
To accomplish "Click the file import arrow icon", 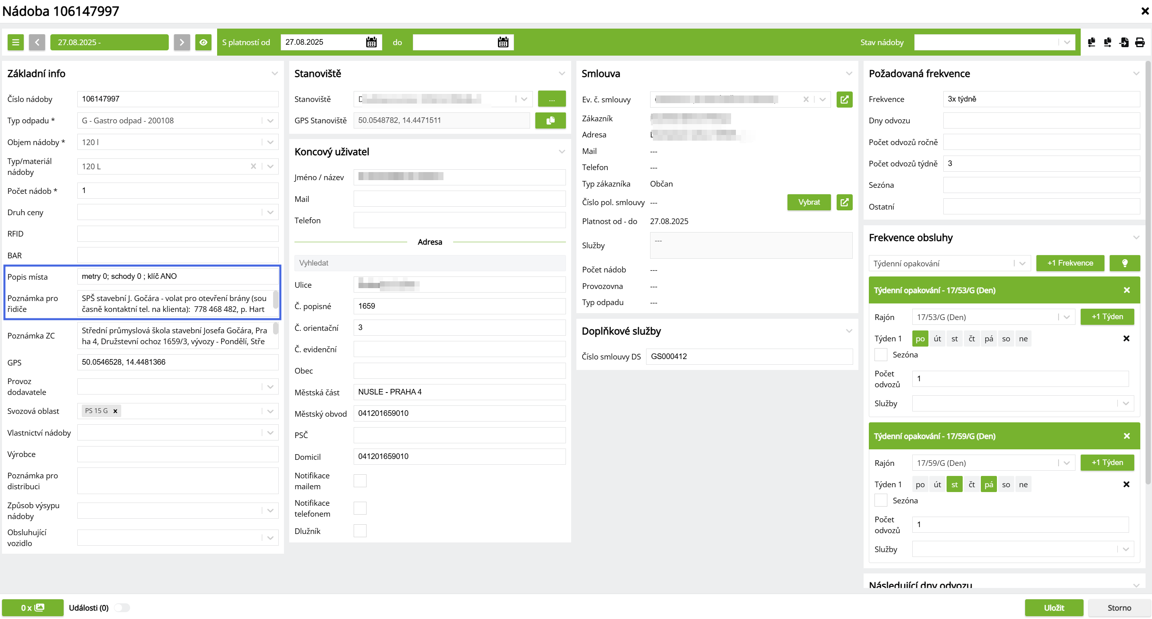I will (x=1123, y=43).
